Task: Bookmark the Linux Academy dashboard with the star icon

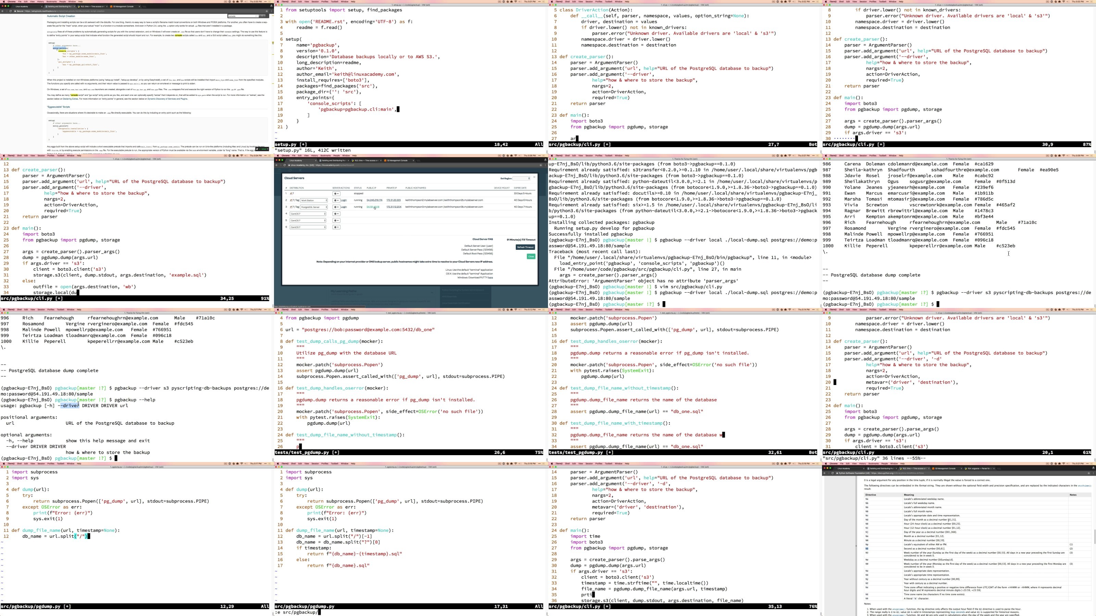Action: (541, 165)
